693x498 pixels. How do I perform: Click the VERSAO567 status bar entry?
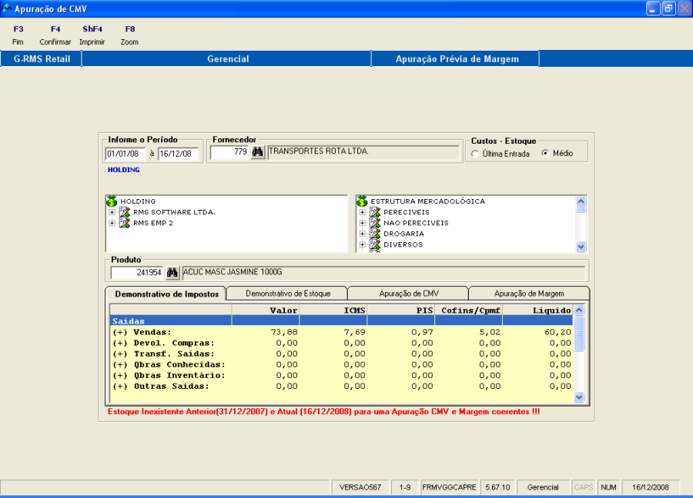point(360,487)
